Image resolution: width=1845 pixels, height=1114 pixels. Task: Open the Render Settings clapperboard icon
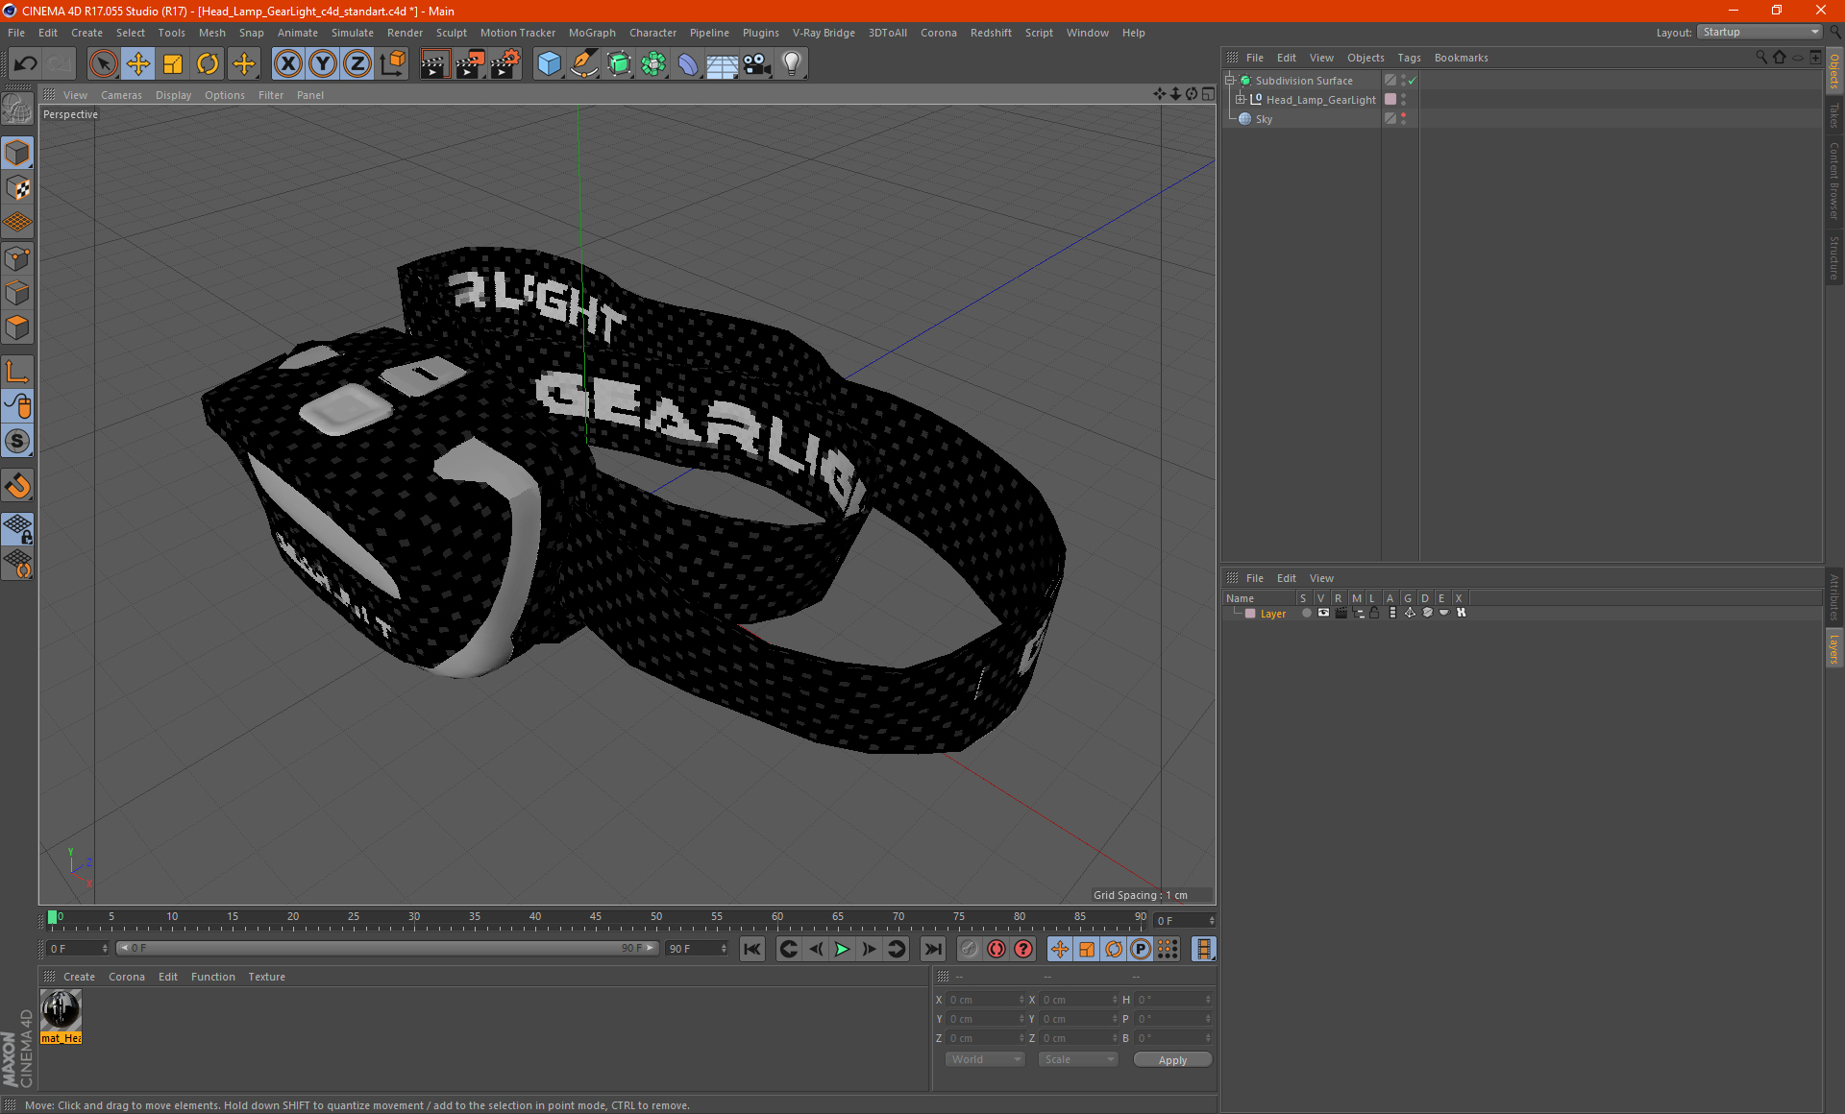pyautogui.click(x=504, y=64)
